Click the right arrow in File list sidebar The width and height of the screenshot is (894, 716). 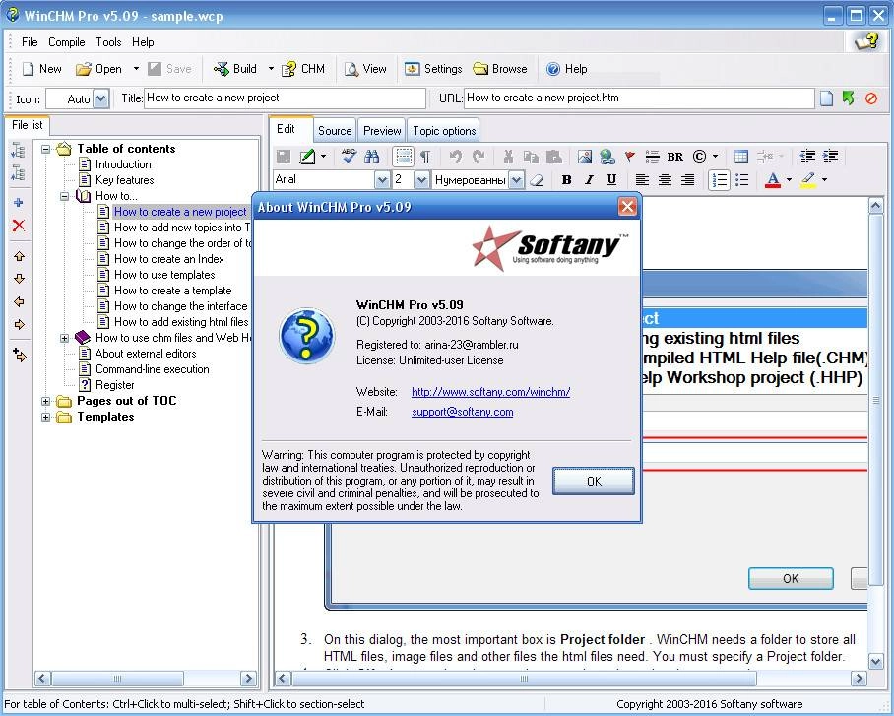(x=19, y=325)
